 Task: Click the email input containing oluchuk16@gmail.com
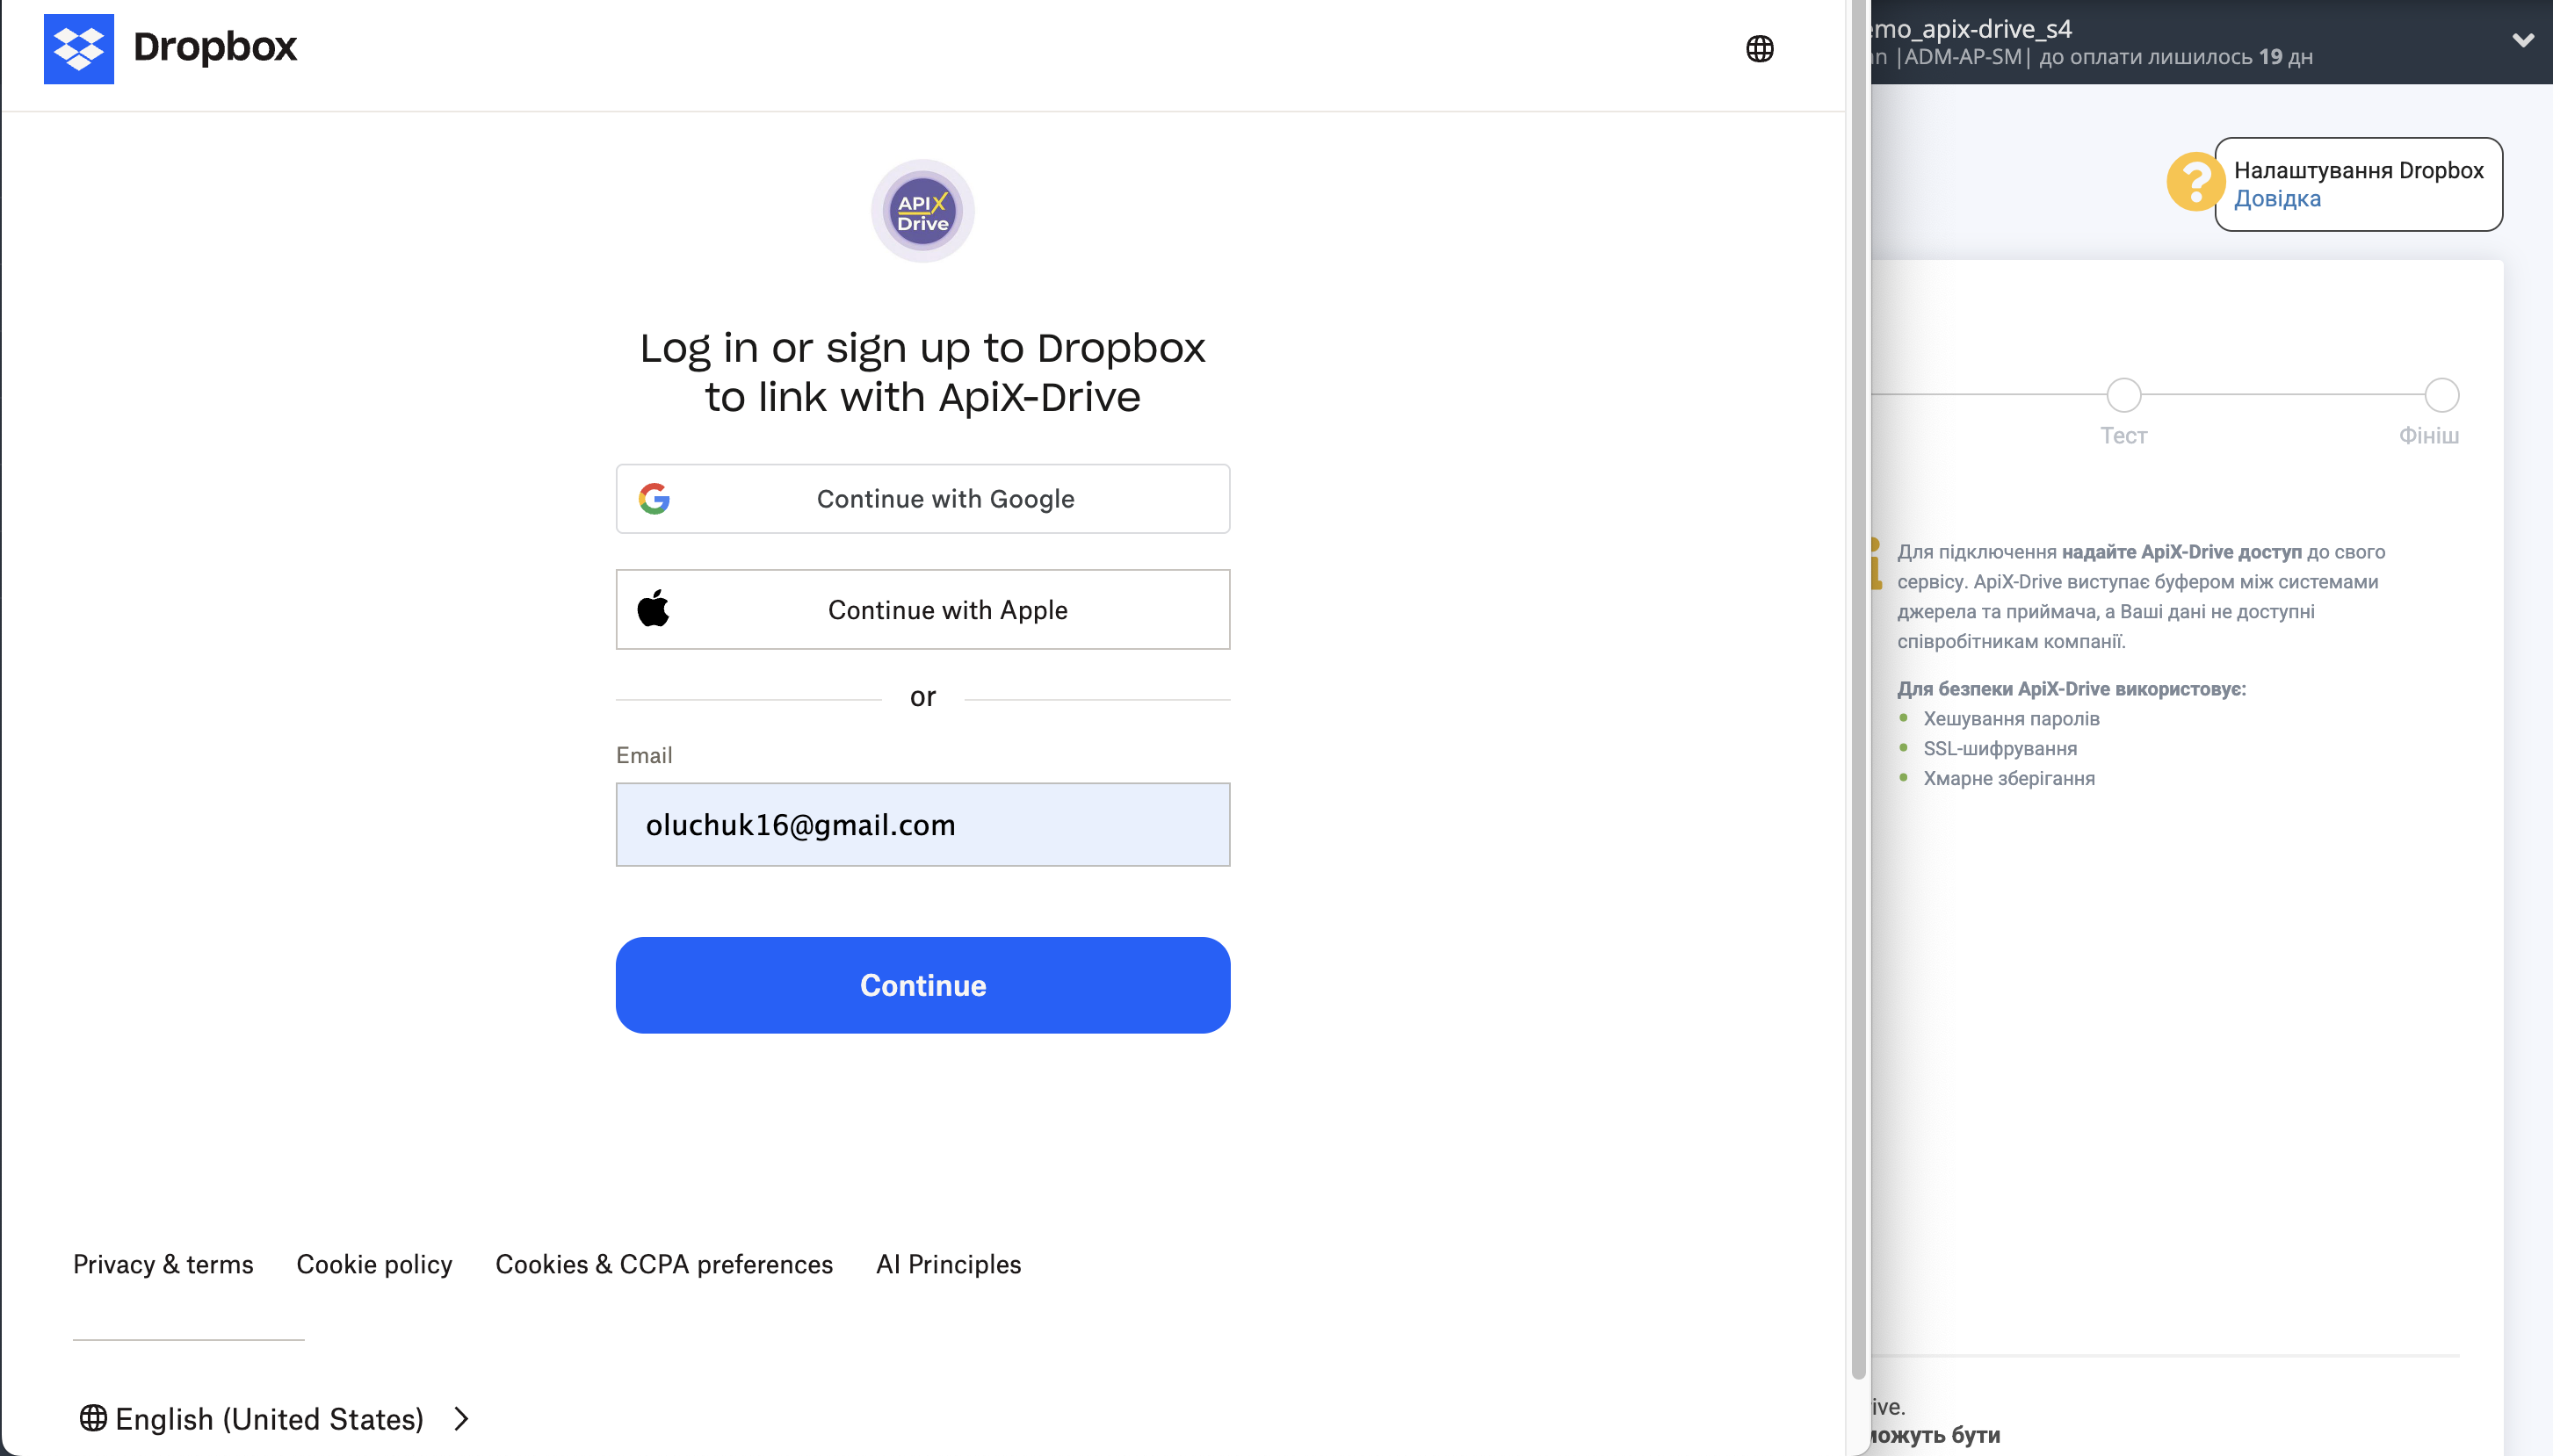point(922,824)
